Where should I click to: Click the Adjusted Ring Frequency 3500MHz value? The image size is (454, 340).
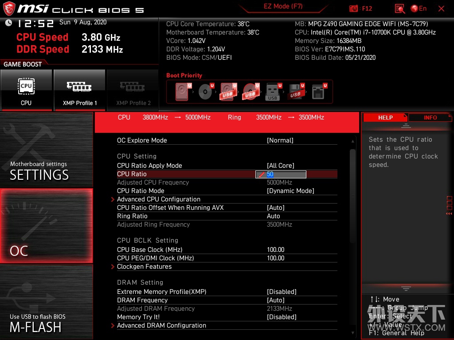coord(279,224)
